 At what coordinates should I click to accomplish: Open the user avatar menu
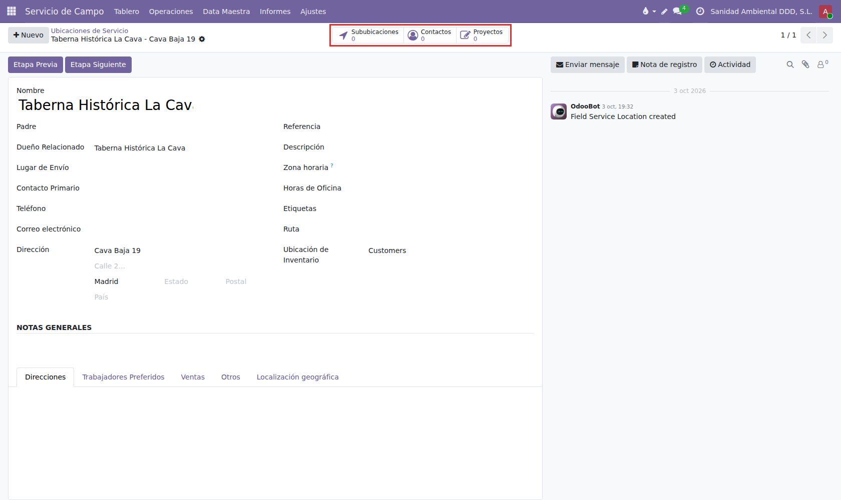(x=825, y=11)
